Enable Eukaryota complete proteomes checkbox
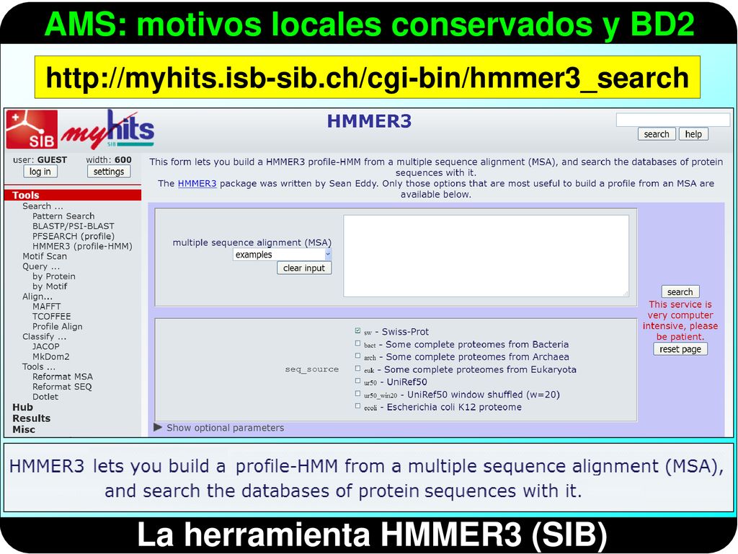738x554 pixels. click(x=357, y=369)
